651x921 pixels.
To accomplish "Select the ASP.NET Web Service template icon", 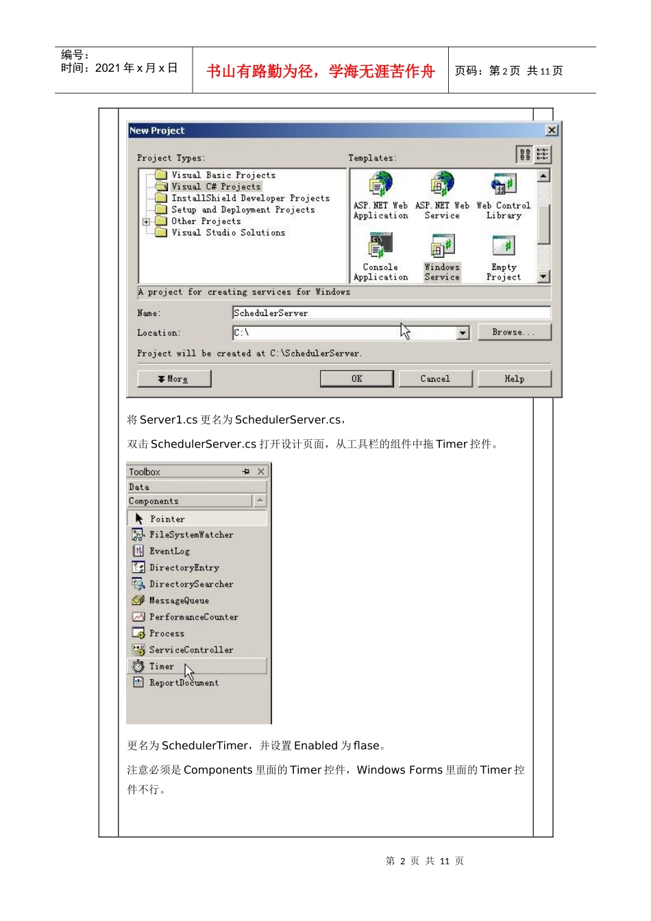I will [442, 184].
